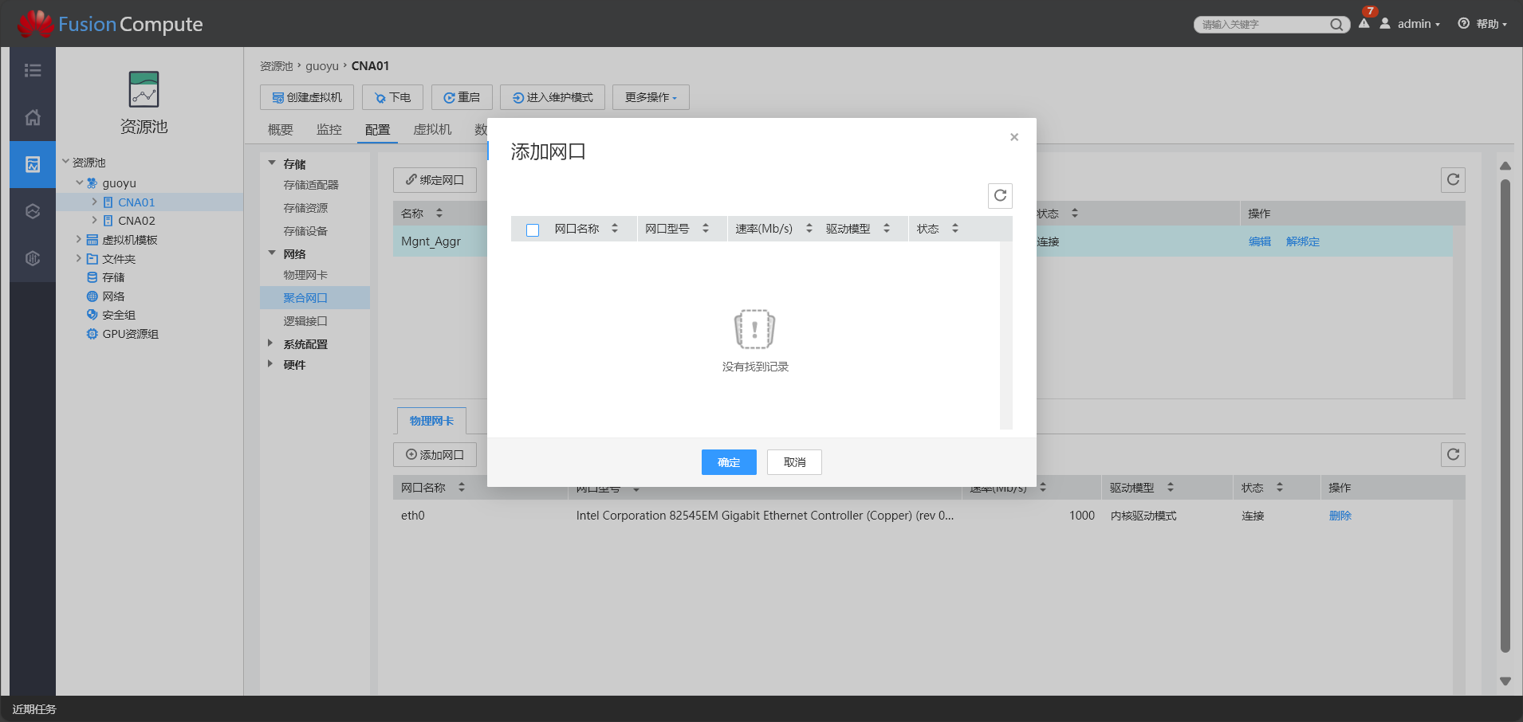Sort aggregated ports by name column
1523x722 pixels.
[x=439, y=214]
